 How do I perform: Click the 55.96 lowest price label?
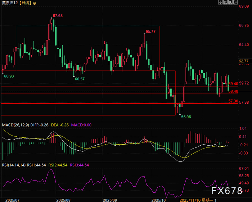point(186,117)
